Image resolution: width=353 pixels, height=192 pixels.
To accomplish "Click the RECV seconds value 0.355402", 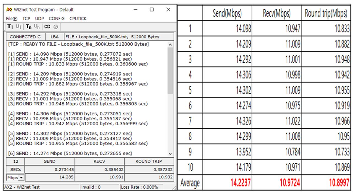I will click(99, 170).
